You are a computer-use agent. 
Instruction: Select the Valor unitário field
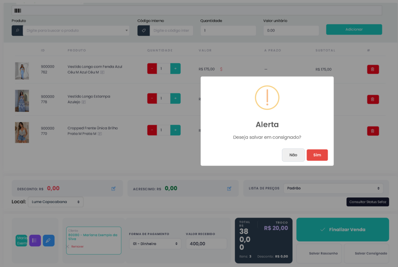[291, 30]
